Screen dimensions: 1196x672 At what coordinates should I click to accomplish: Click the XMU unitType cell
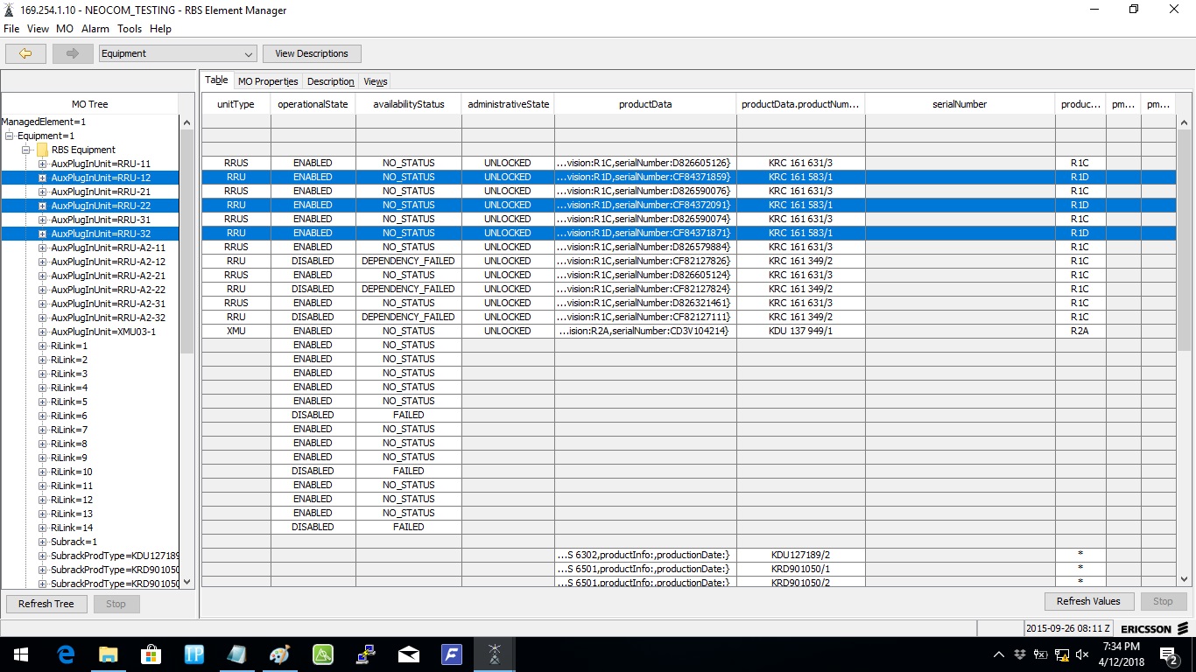[x=236, y=332]
